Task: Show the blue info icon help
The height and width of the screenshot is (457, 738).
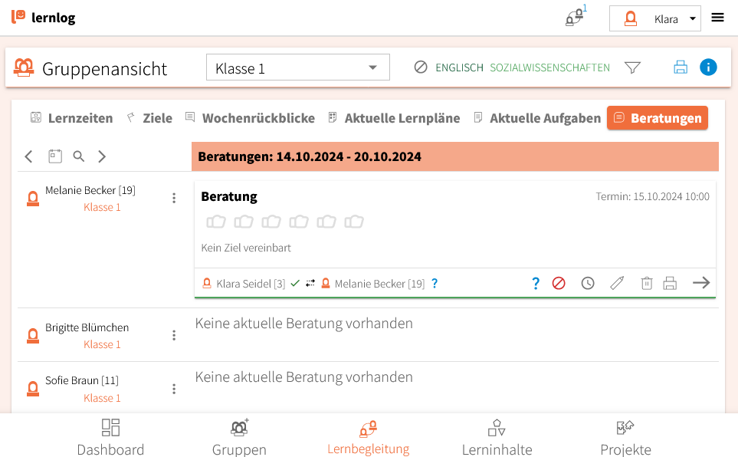Action: (708, 67)
